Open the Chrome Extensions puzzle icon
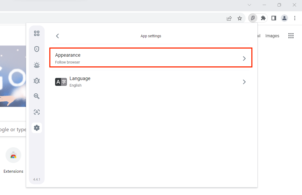Image resolution: width=302 pixels, height=195 pixels. 263,18
